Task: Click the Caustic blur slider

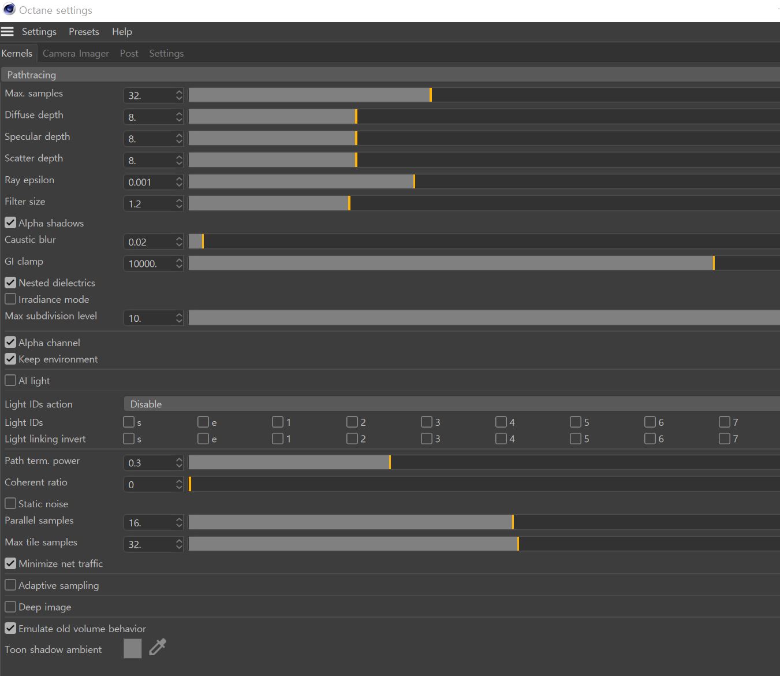Action: [484, 242]
